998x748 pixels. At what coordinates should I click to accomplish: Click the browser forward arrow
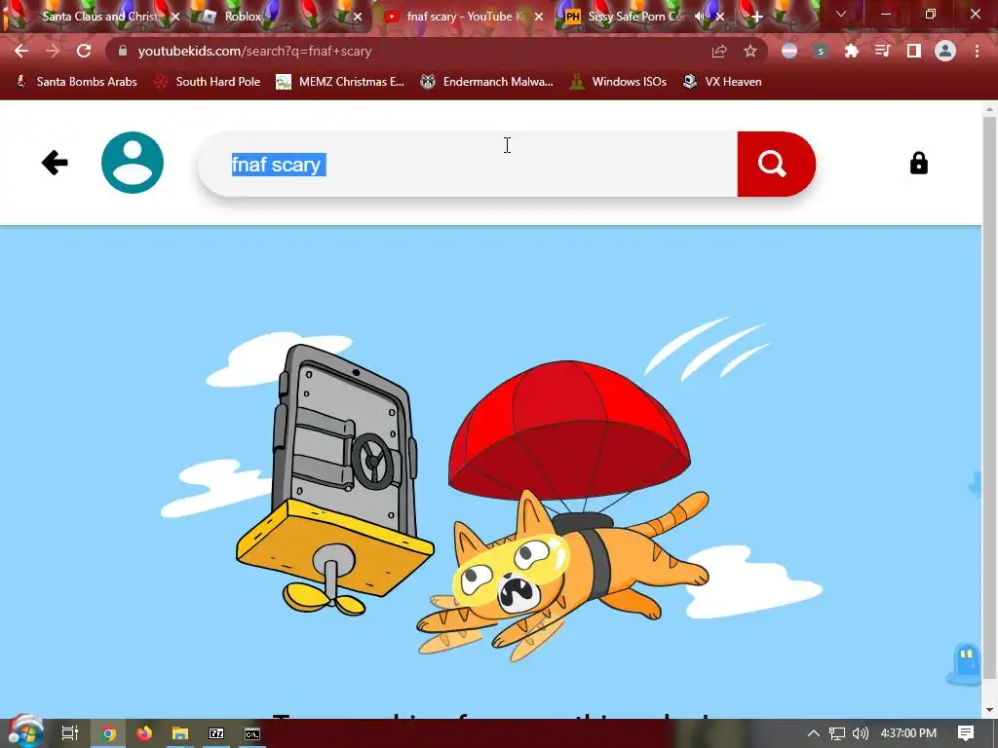[x=53, y=51]
